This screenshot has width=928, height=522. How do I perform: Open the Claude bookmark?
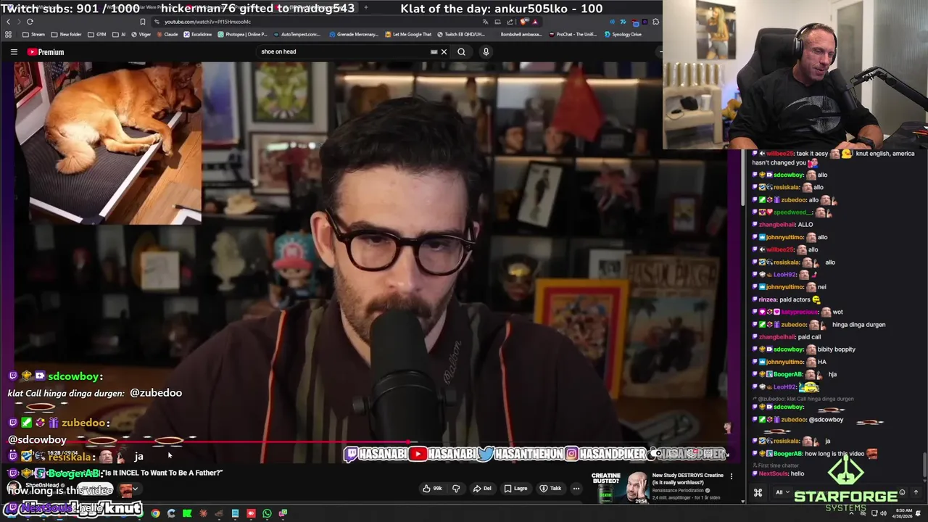tap(167, 34)
